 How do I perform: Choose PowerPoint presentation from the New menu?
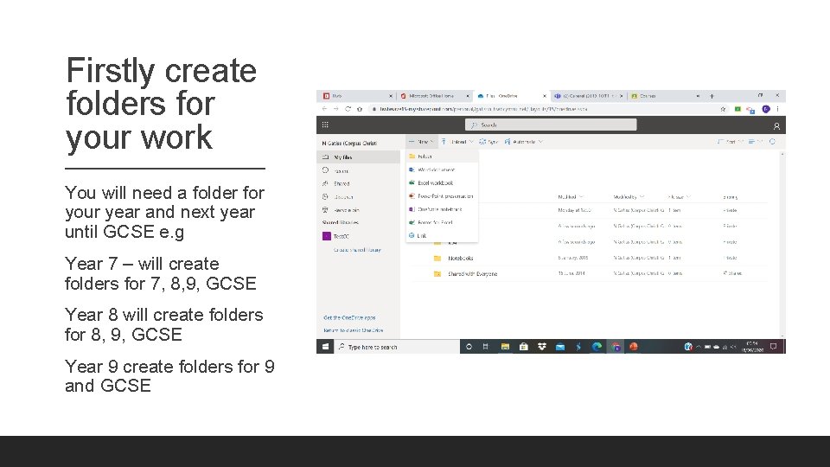pyautogui.click(x=442, y=196)
